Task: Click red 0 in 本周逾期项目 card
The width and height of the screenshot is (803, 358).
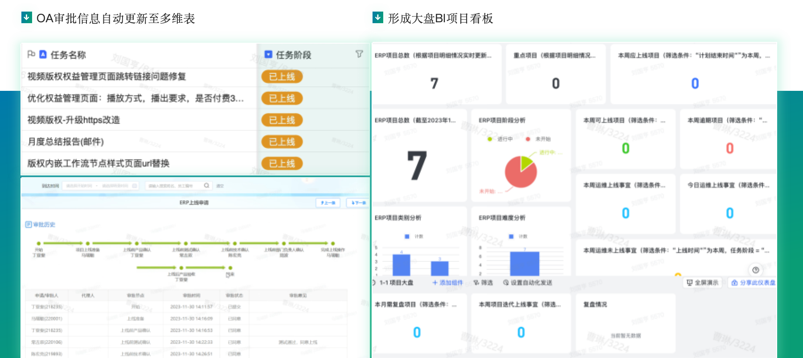Action: point(729,148)
